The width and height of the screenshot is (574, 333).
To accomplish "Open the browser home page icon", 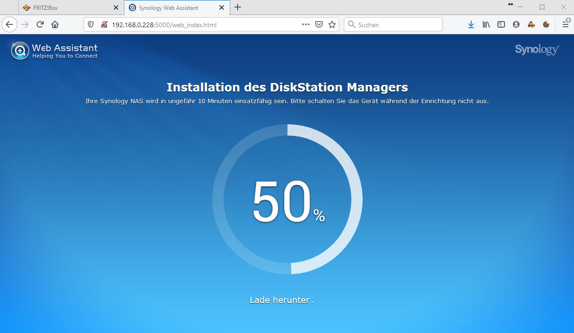I will [55, 24].
